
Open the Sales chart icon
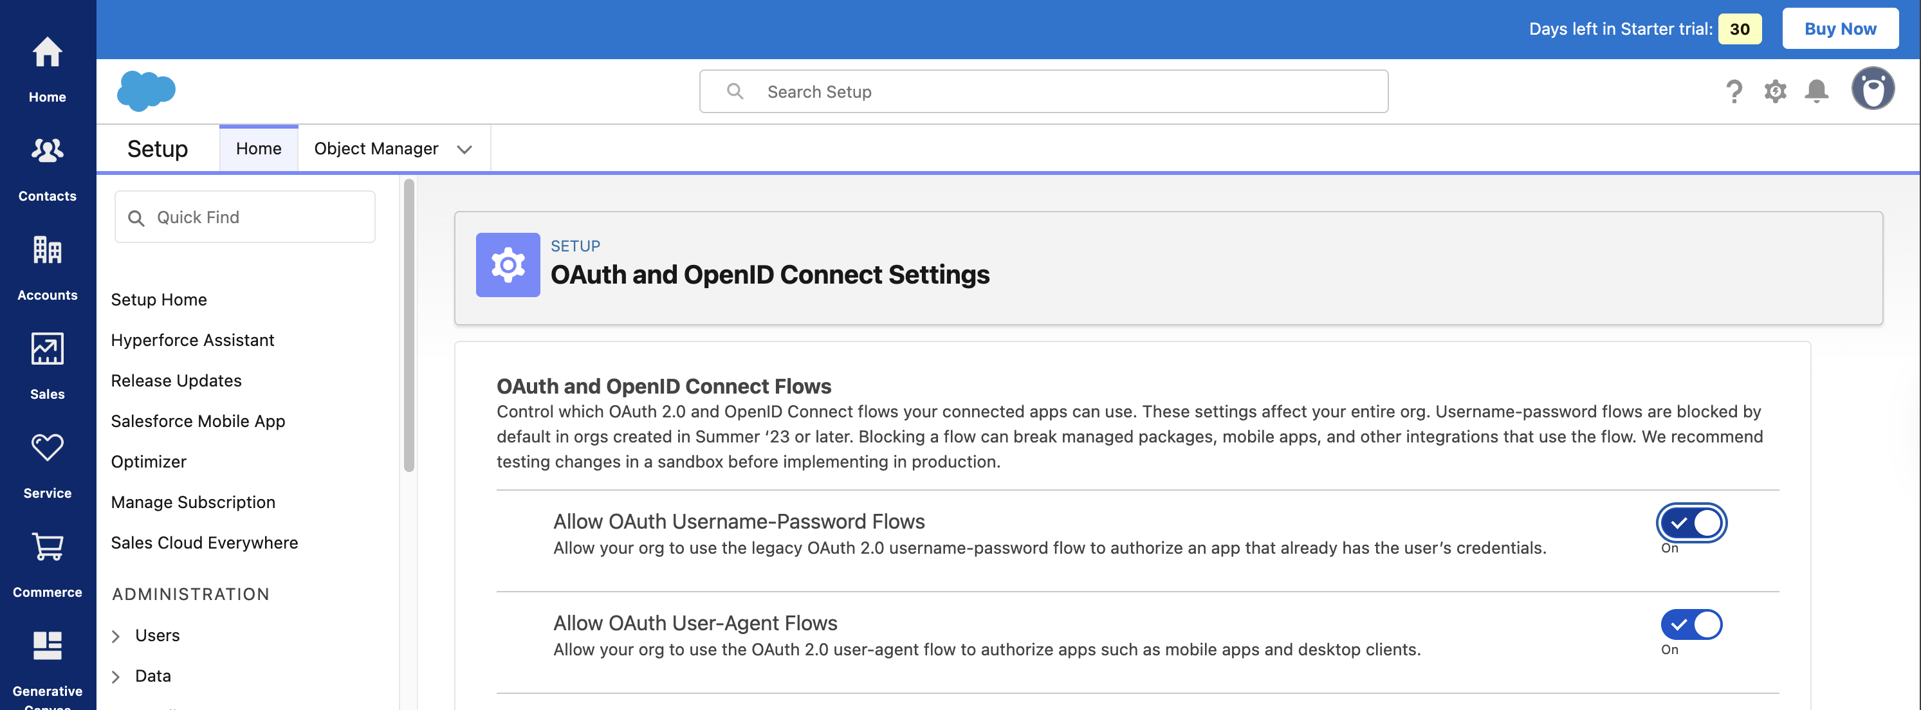tap(47, 349)
